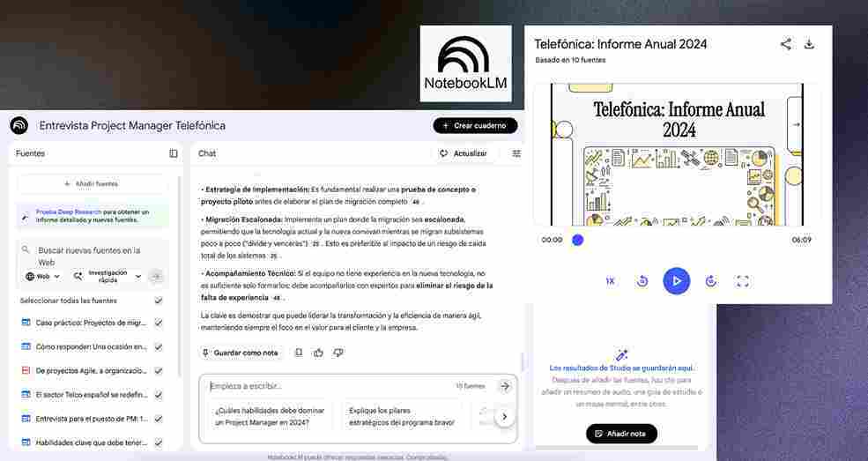
Task: Click the Cómo responder source document icon
Action: coord(26,346)
